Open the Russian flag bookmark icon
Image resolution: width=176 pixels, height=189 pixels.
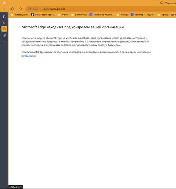[x=172, y=15]
